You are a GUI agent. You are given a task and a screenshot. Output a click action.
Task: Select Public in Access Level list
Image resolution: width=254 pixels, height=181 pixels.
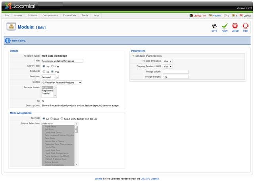coord(48,88)
